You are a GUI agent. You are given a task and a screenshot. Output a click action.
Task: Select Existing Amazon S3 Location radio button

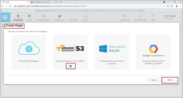(70, 66)
